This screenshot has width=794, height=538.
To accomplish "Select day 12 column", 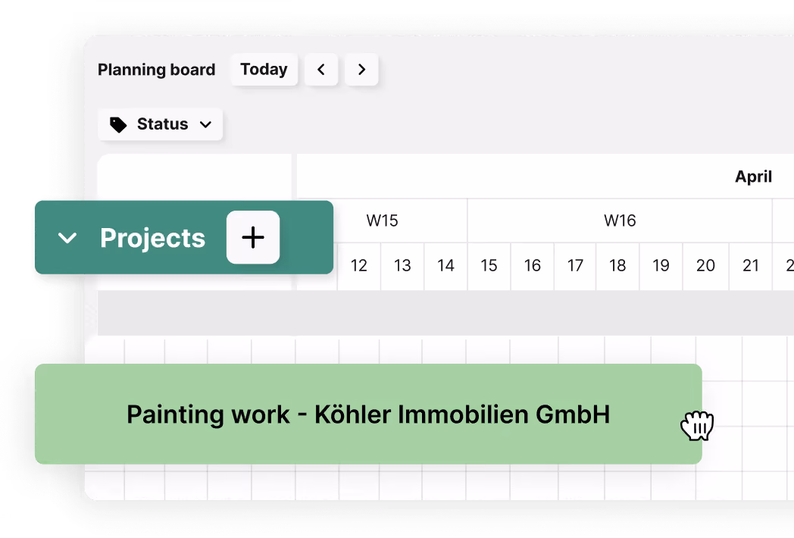I will pyautogui.click(x=359, y=266).
